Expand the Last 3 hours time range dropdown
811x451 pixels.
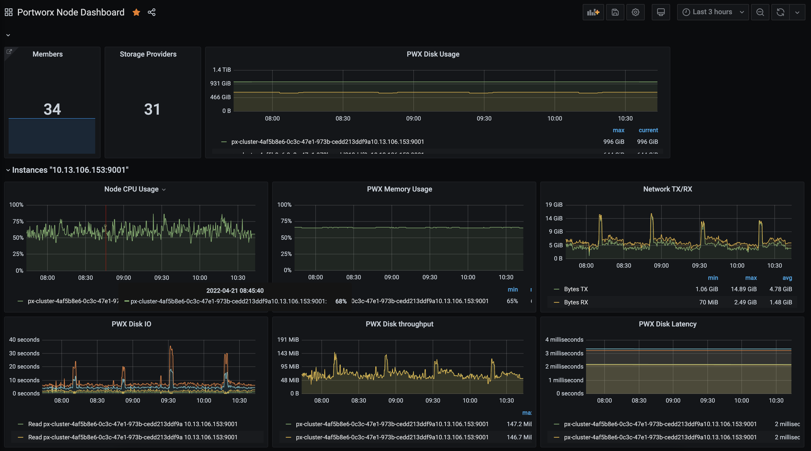713,12
